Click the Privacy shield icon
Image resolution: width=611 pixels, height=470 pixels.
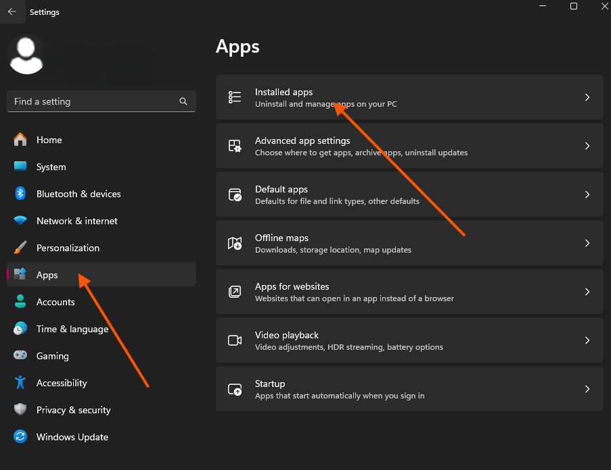20,409
